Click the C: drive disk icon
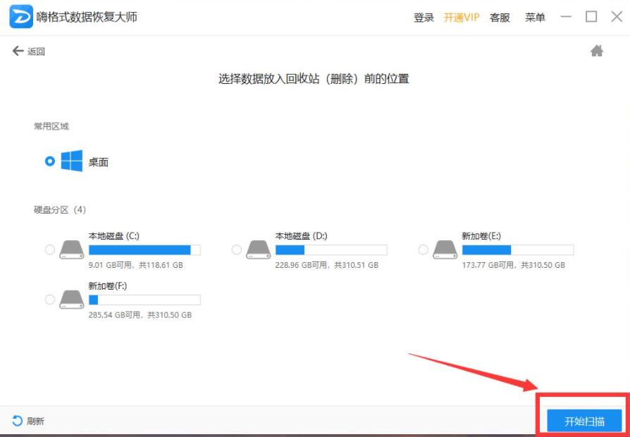 click(72, 250)
